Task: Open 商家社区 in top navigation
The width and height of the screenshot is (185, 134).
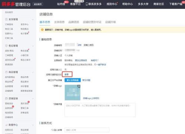Action: coord(159,4)
